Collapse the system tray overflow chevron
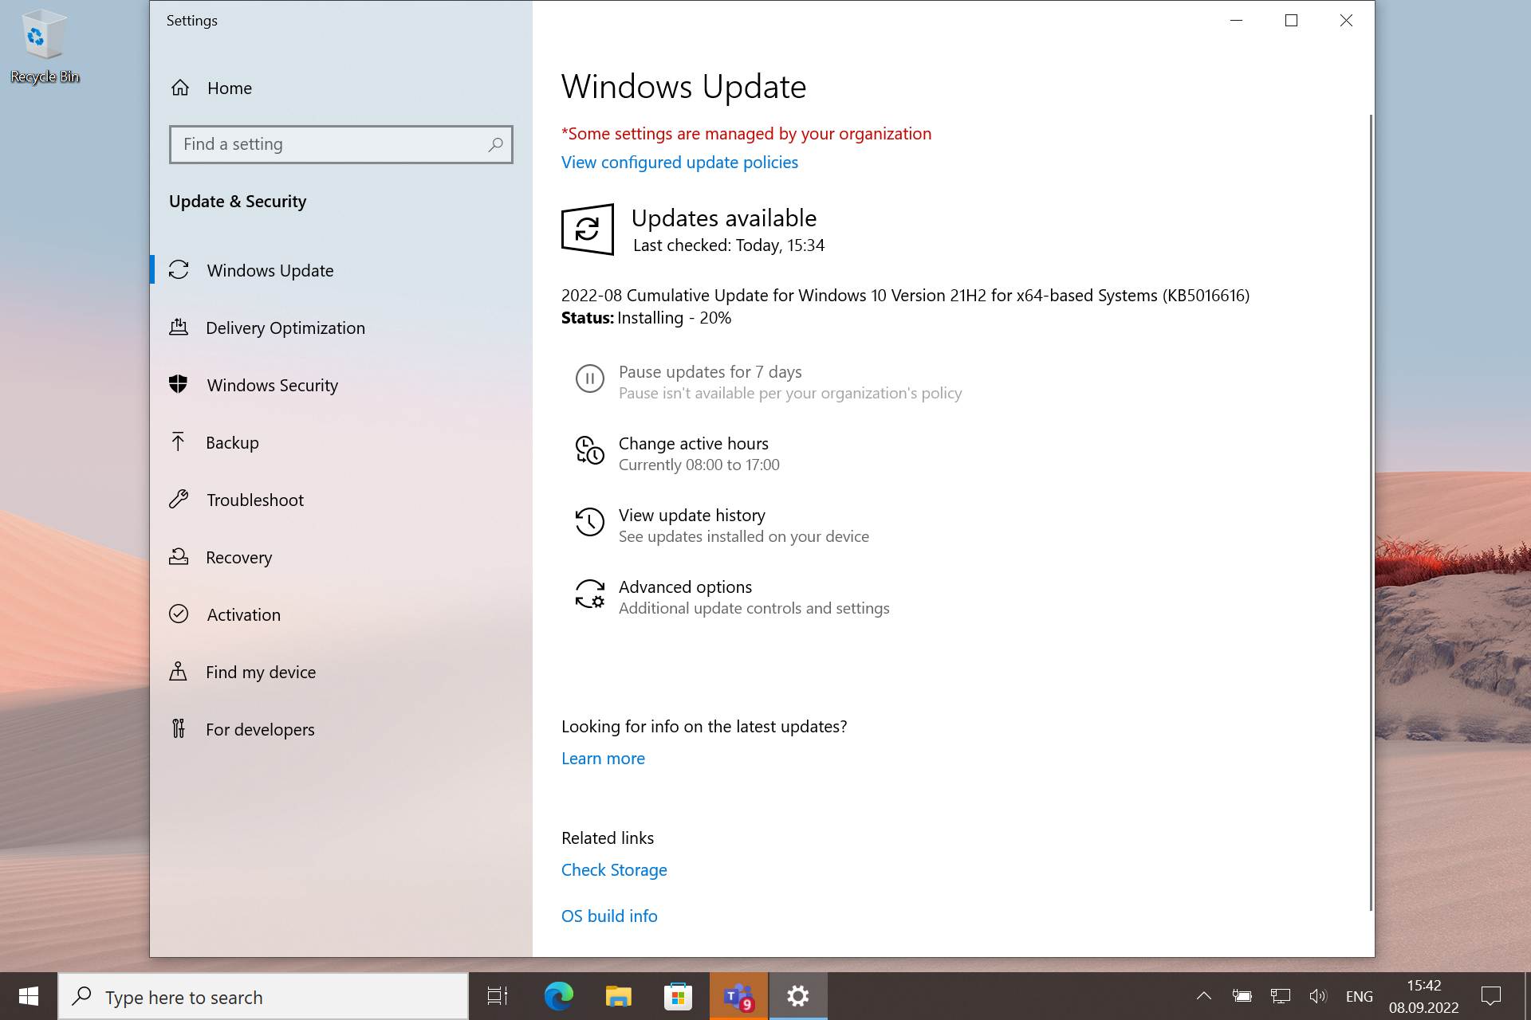The image size is (1531, 1020). 1203,995
